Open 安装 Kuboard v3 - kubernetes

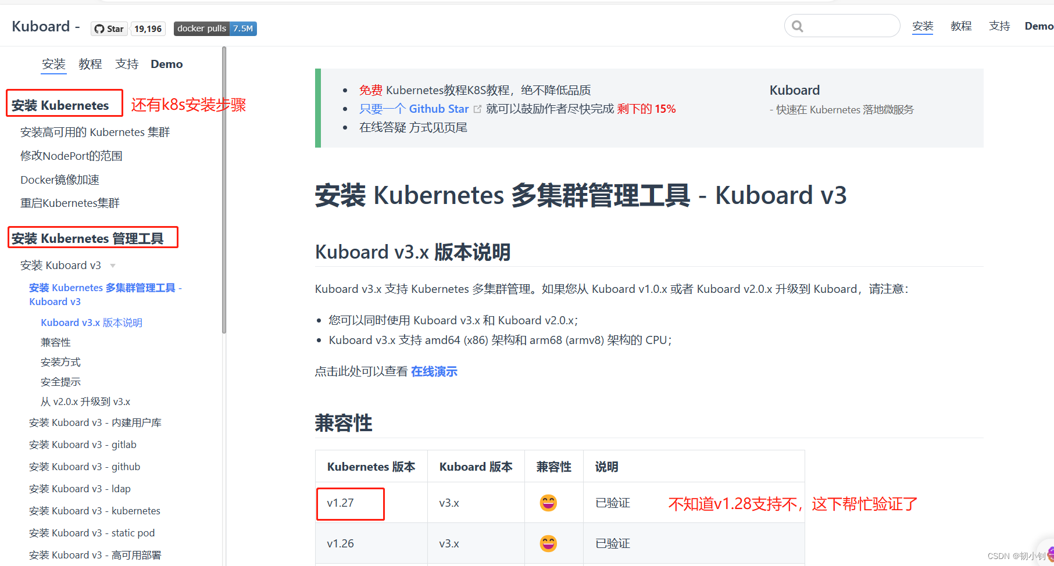(95, 511)
